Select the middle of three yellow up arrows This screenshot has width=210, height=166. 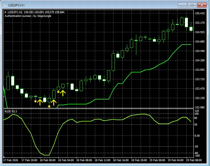[53, 102]
